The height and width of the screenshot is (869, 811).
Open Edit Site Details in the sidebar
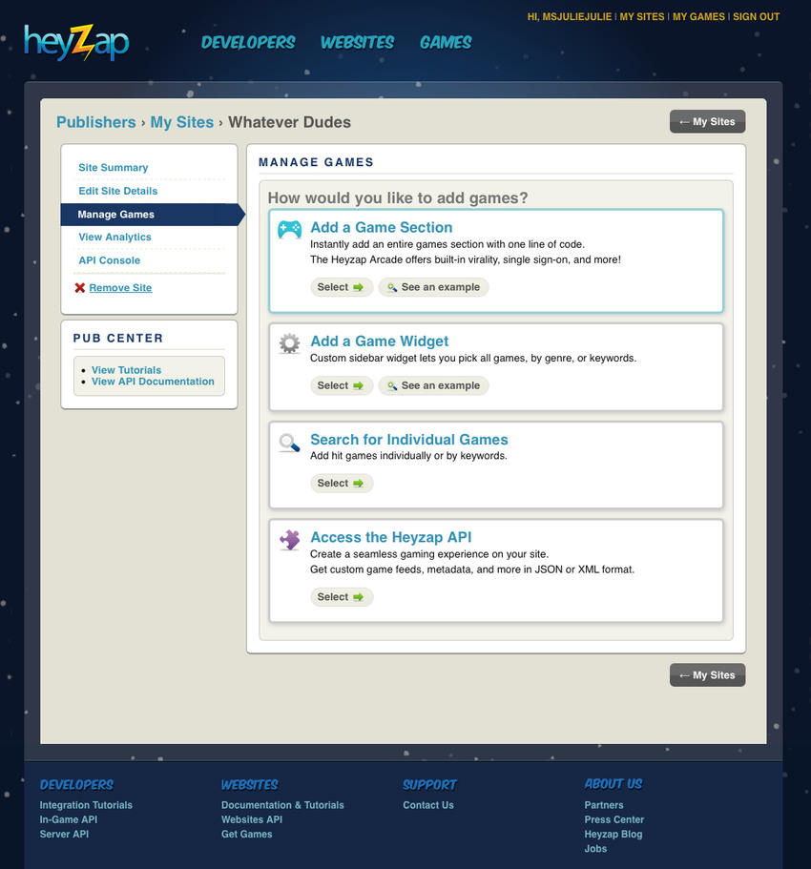point(117,191)
